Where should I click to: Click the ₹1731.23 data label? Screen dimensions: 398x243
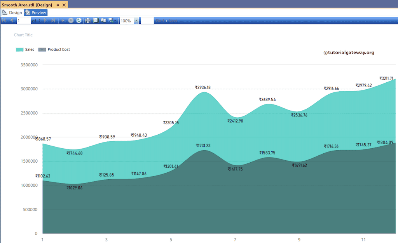coord(203,146)
